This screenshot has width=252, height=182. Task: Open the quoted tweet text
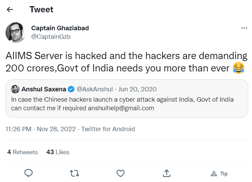122,104
